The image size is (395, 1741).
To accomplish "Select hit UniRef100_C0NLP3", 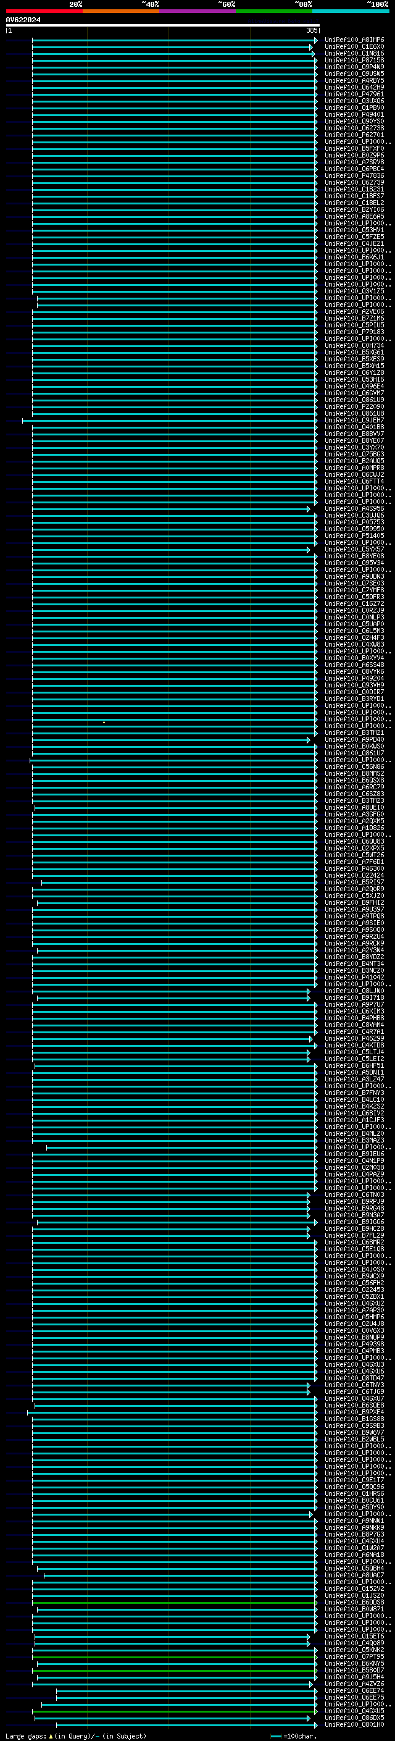I will (354, 617).
